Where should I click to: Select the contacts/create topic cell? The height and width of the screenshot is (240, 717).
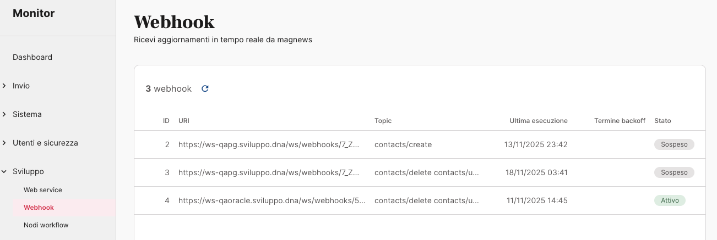coord(403,144)
